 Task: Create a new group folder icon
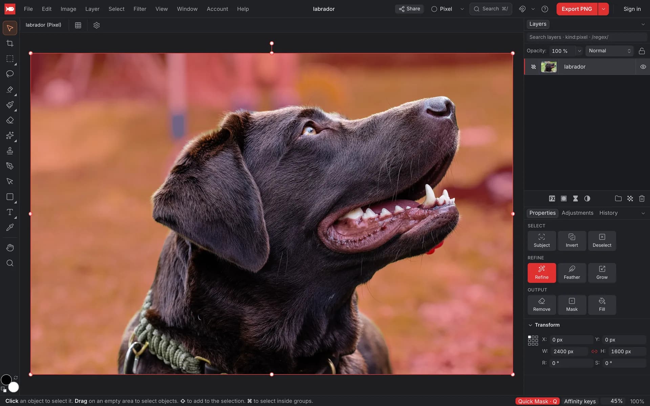coord(618,199)
